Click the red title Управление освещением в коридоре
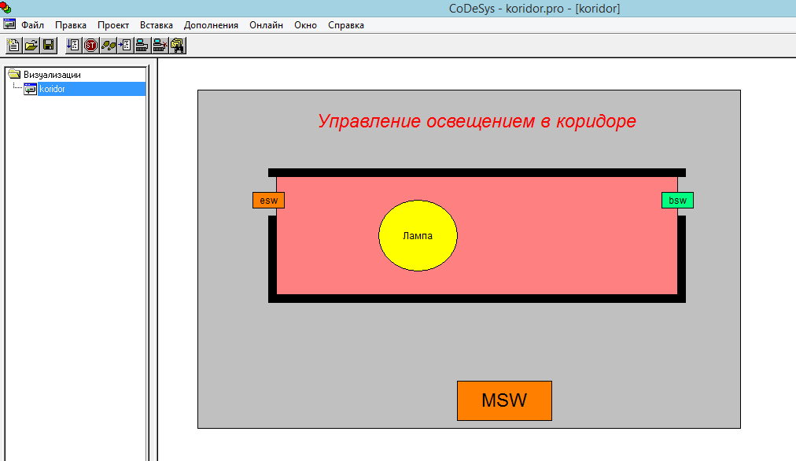Viewport: 796px width, 461px height. pyautogui.click(x=477, y=121)
